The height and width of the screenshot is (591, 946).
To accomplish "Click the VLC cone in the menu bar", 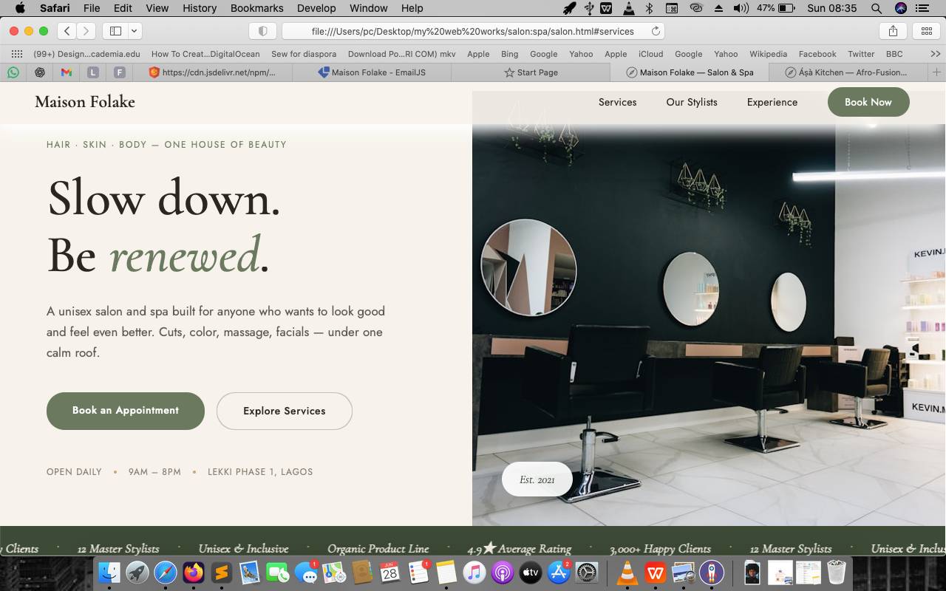I will [627, 8].
